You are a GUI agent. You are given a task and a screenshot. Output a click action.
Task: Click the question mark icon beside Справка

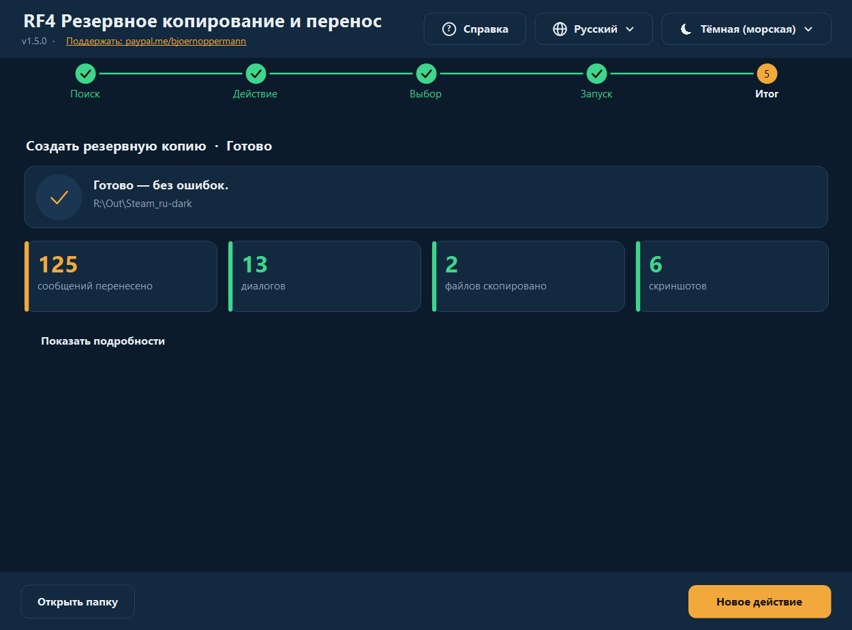tap(448, 29)
